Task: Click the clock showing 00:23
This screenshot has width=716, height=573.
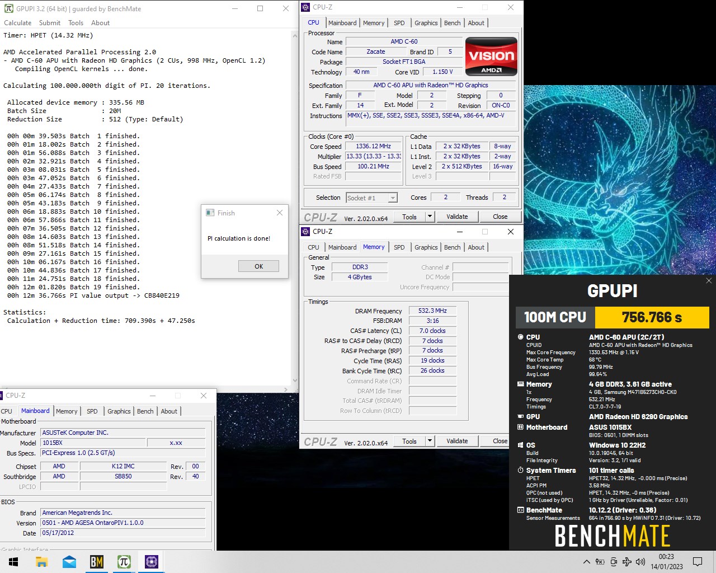Action: point(666,557)
